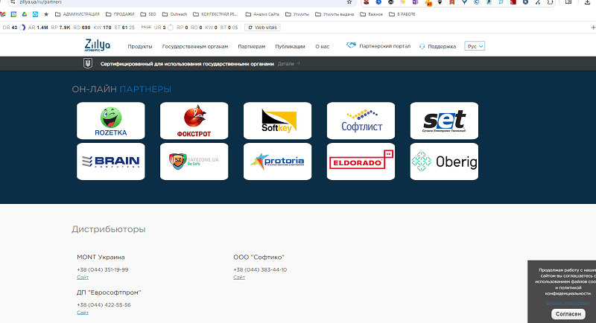Click the Дистрибьюторы heading

pyautogui.click(x=108, y=229)
